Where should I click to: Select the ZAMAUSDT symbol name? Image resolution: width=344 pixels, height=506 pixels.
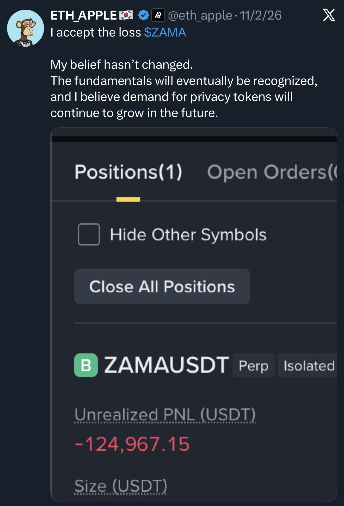pyautogui.click(x=167, y=365)
